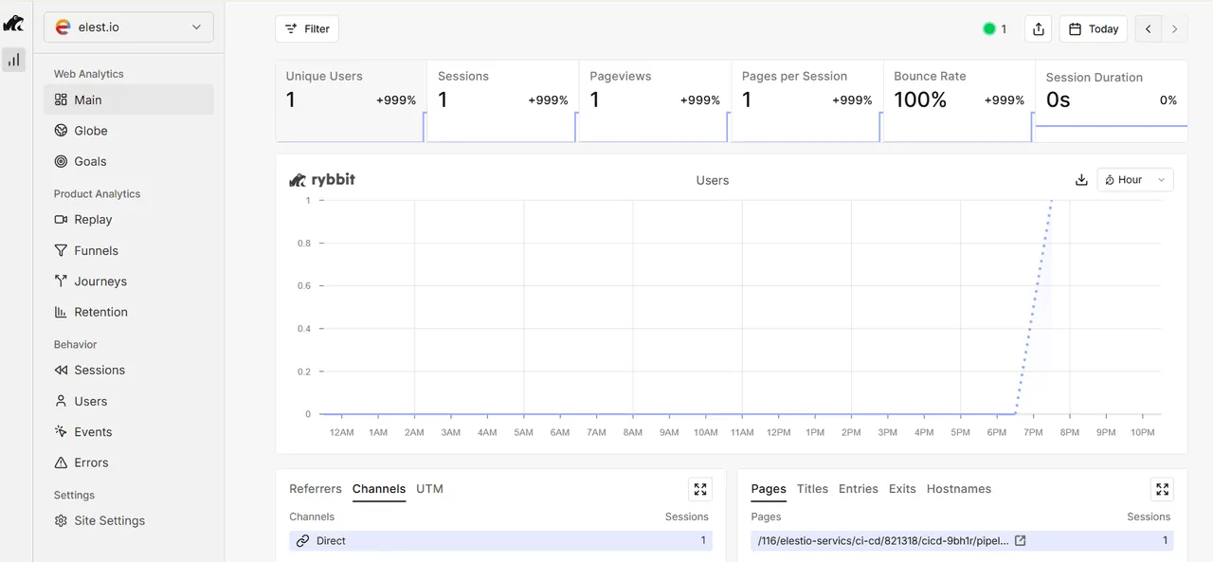The width and height of the screenshot is (1213, 562).
Task: Switch to the Titles tab
Action: coord(812,489)
